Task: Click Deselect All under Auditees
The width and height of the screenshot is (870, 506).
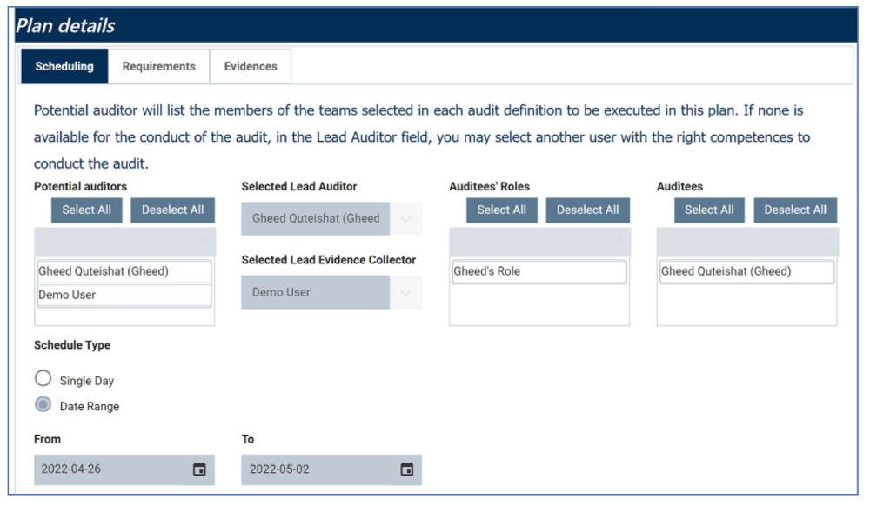Action: click(795, 210)
